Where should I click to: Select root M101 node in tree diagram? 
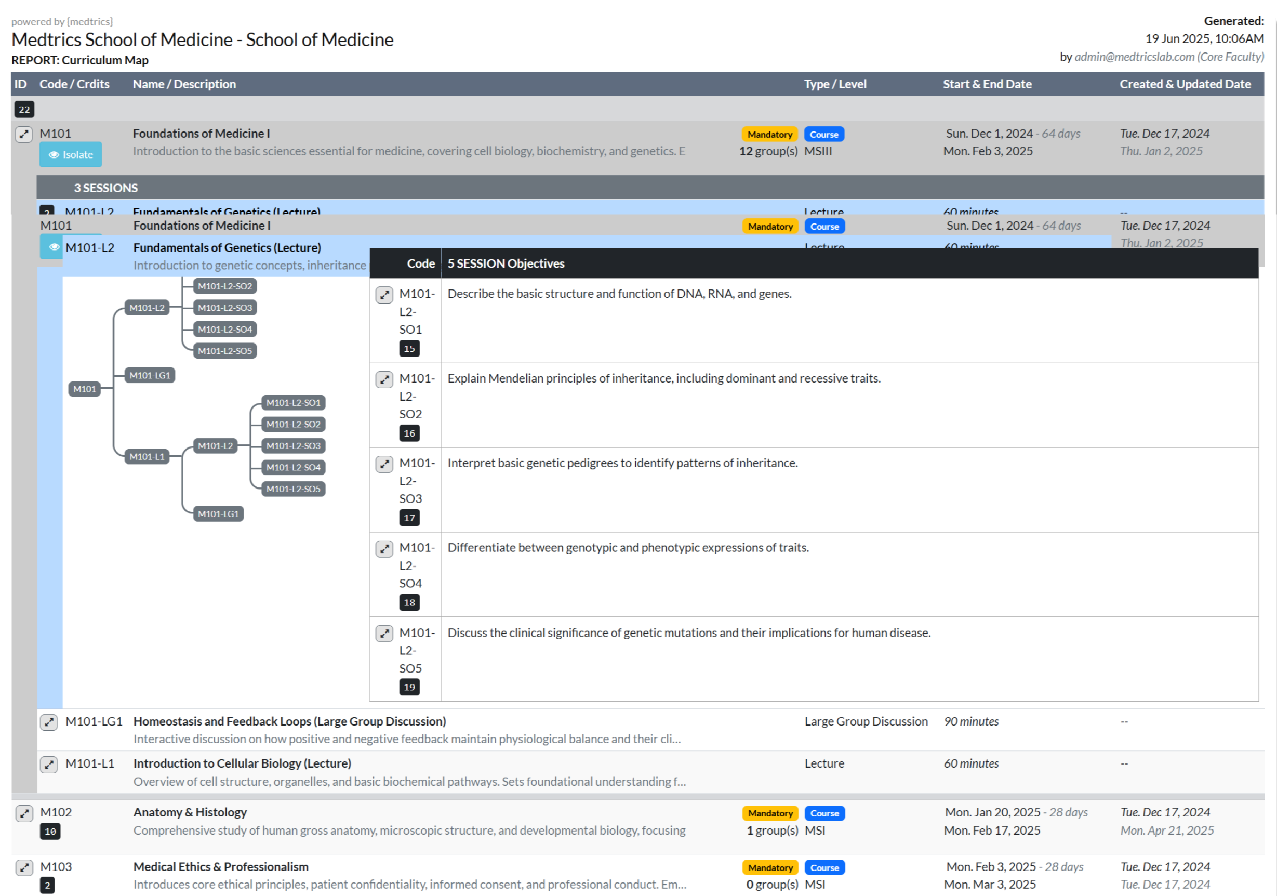pos(85,389)
